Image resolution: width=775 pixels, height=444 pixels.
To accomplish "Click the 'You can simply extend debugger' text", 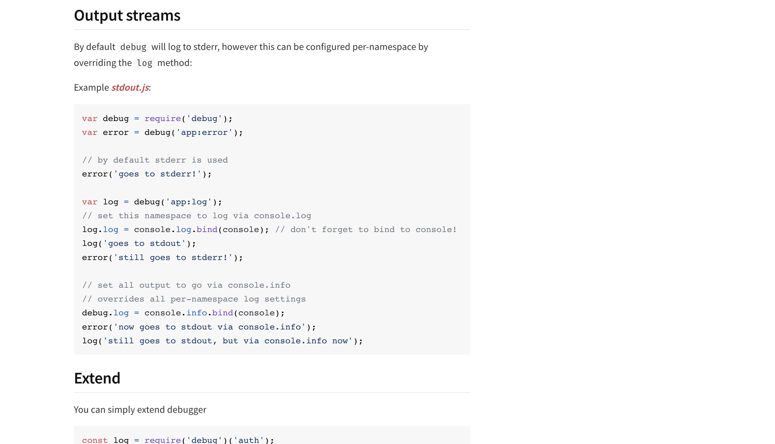I will [x=140, y=410].
